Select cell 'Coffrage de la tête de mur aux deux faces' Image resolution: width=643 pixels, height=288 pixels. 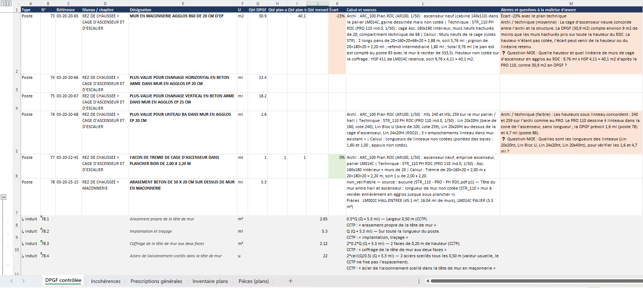point(183,246)
